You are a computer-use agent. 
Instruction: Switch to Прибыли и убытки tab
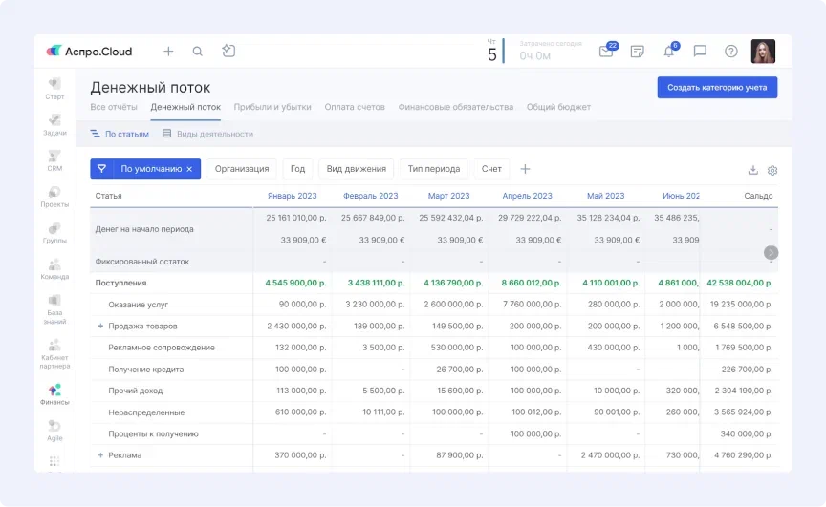[x=272, y=107]
